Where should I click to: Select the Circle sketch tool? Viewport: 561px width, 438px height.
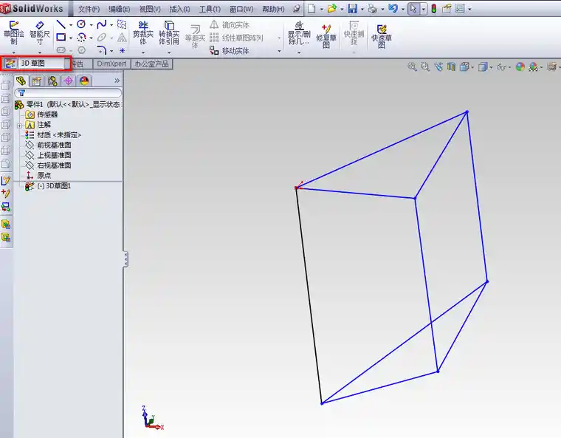click(x=81, y=24)
